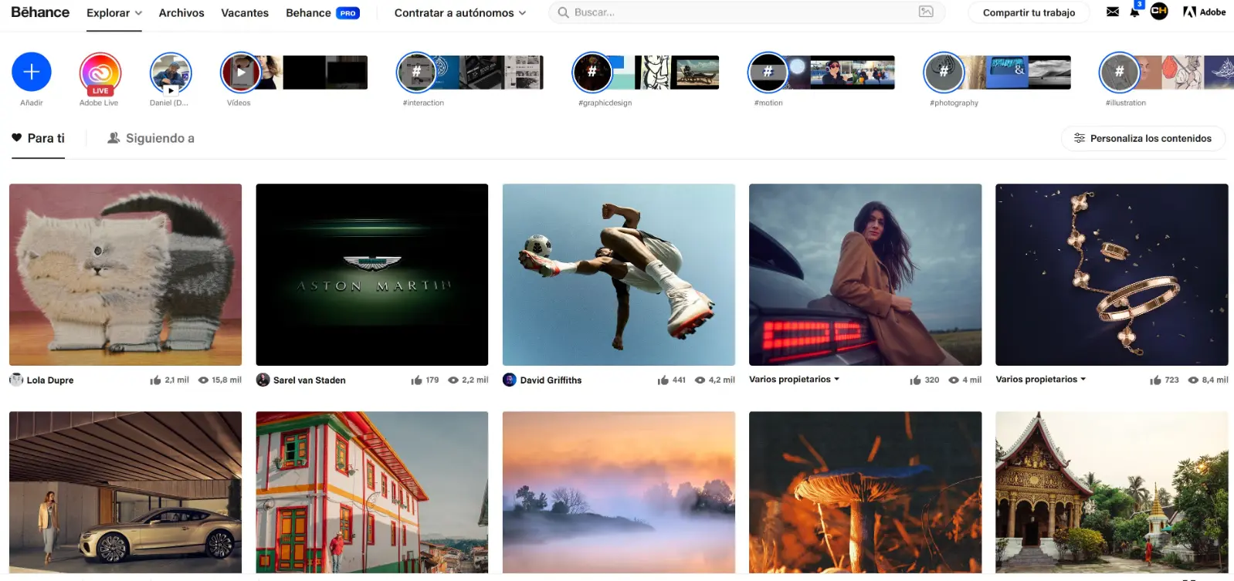The height and width of the screenshot is (581, 1234).
Task: Open user profile avatar menu
Action: (1159, 11)
